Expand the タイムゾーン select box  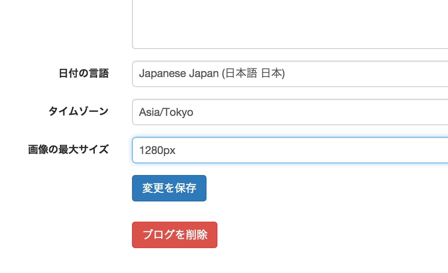(290, 112)
